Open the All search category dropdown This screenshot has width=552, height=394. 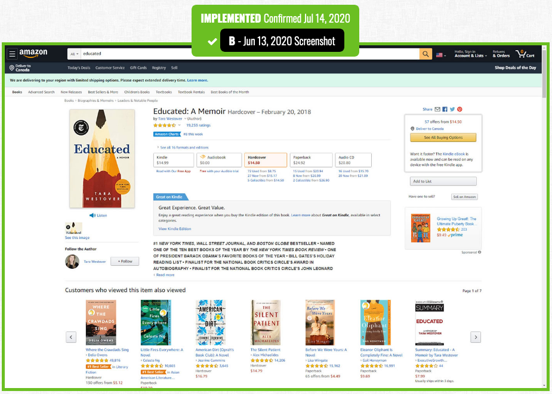pyautogui.click(x=74, y=54)
